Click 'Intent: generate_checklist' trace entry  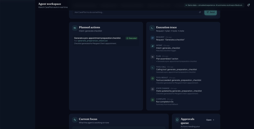(168, 48)
